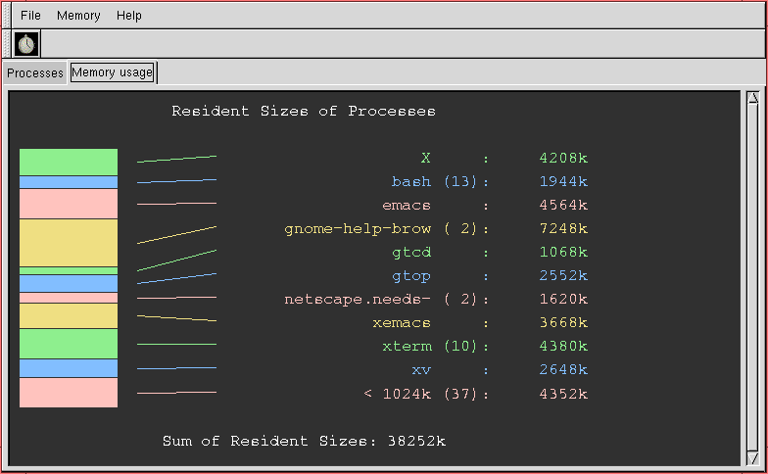Click the clock icon in the toolbar
Viewport: 768px width, 474px height.
(26, 44)
